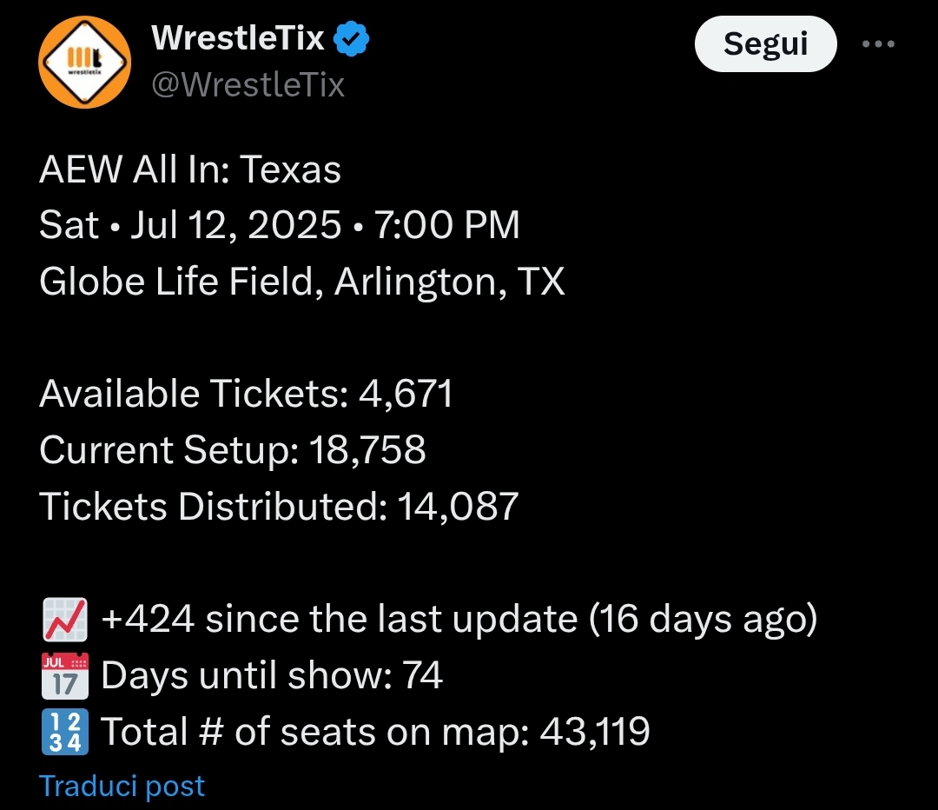938x810 pixels.
Task: Click the WrestleTix display name
Action: 237,37
